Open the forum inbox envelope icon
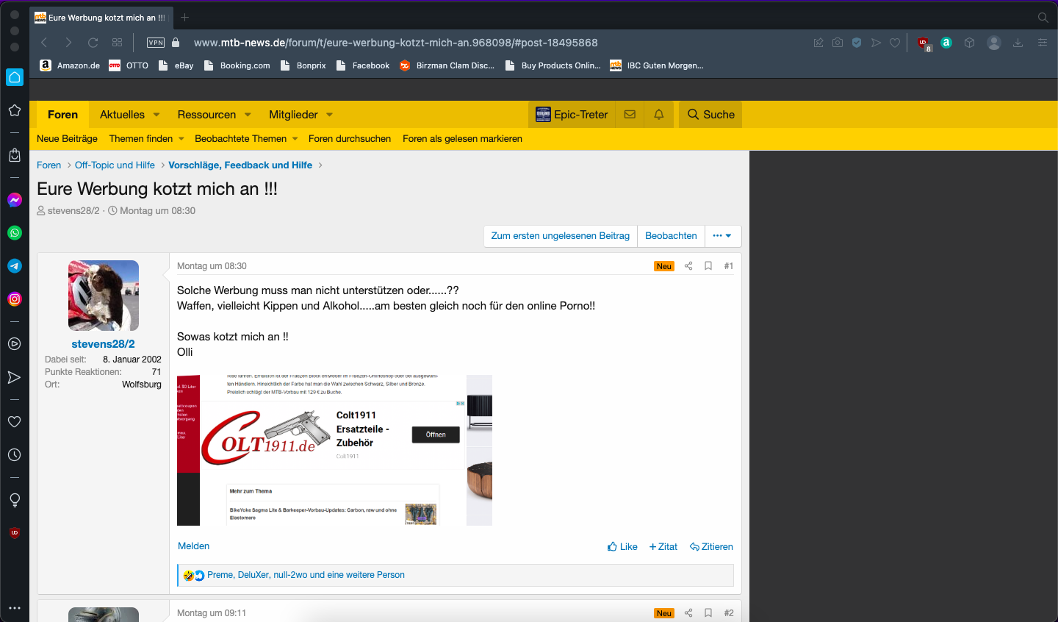This screenshot has height=622, width=1058. (630, 115)
